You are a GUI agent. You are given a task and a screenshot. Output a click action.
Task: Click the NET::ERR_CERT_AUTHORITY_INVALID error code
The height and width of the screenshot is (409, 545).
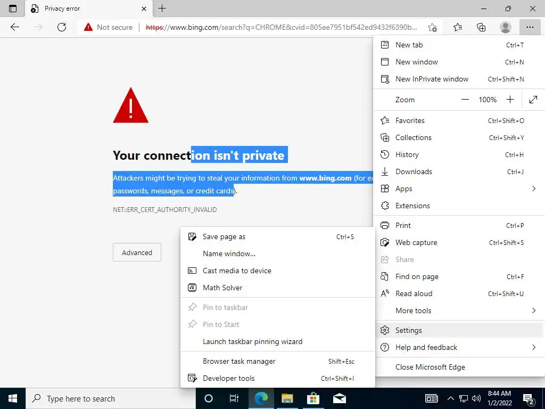click(165, 210)
